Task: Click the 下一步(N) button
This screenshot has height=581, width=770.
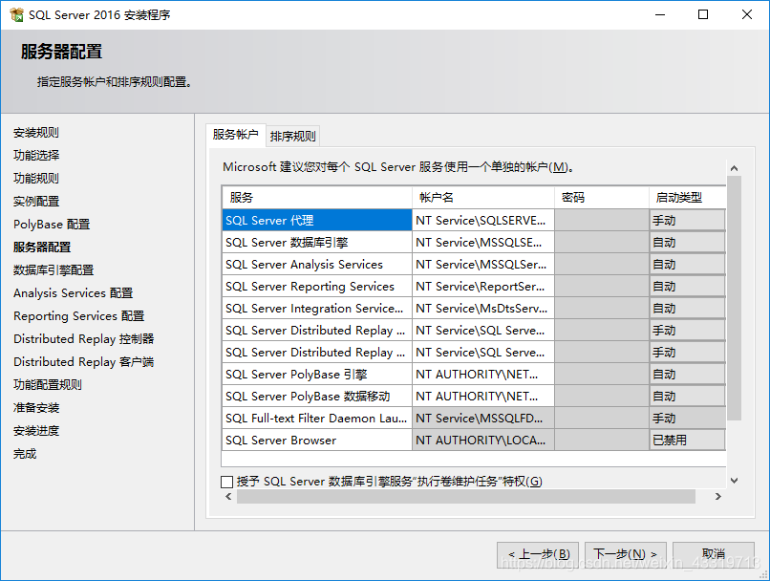Action: tap(625, 554)
